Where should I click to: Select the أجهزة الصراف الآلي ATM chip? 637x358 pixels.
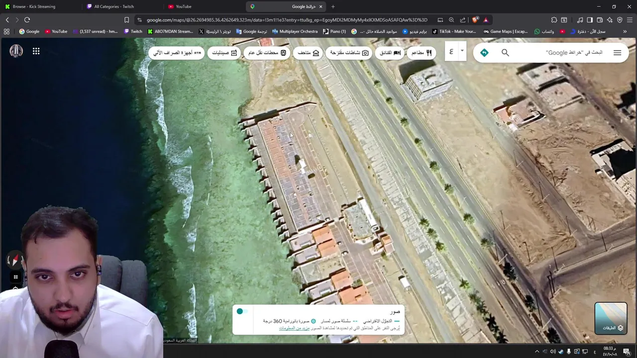click(x=177, y=53)
